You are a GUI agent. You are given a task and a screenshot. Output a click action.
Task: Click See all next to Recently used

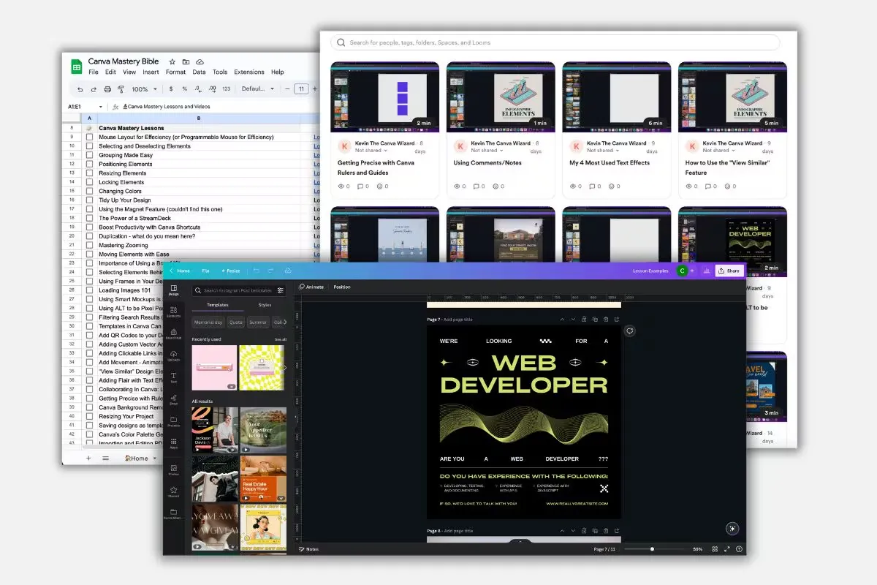pos(280,339)
